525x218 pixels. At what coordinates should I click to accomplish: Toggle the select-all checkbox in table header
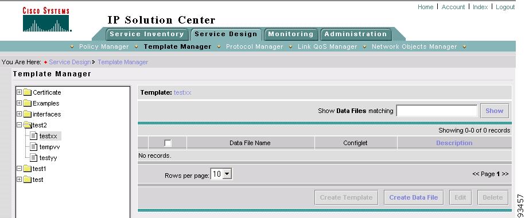(168, 143)
